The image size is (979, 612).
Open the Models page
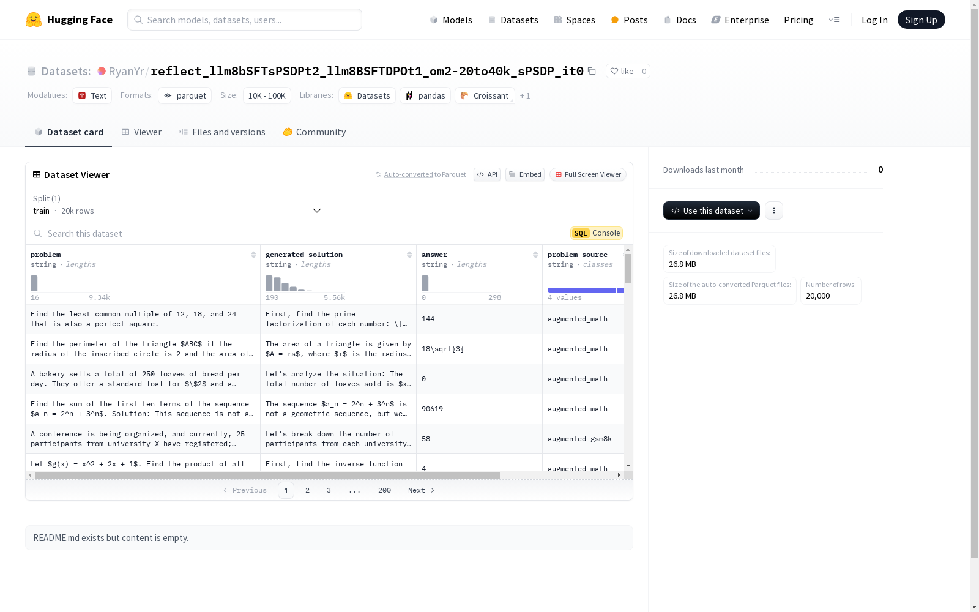click(x=451, y=20)
